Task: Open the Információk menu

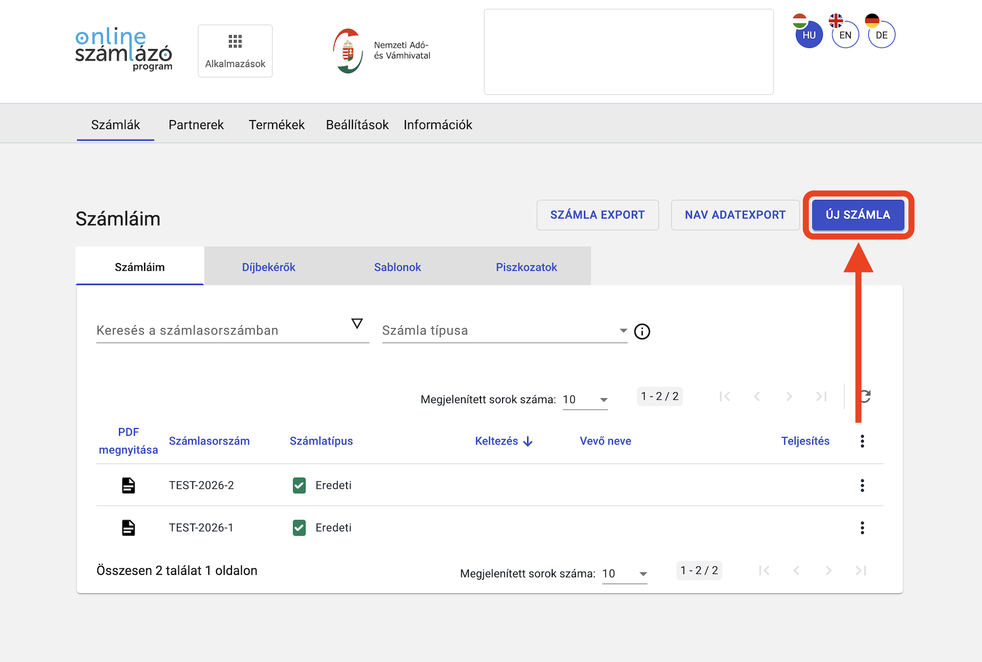Action: point(438,125)
